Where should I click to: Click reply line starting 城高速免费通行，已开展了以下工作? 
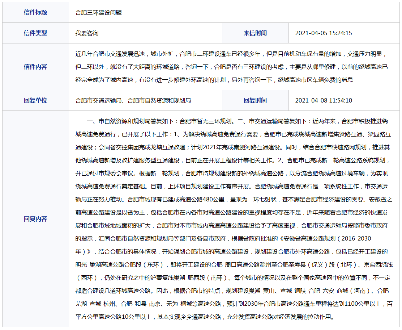click(233, 134)
